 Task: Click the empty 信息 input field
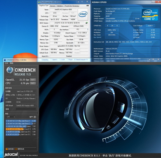click(26, 109)
